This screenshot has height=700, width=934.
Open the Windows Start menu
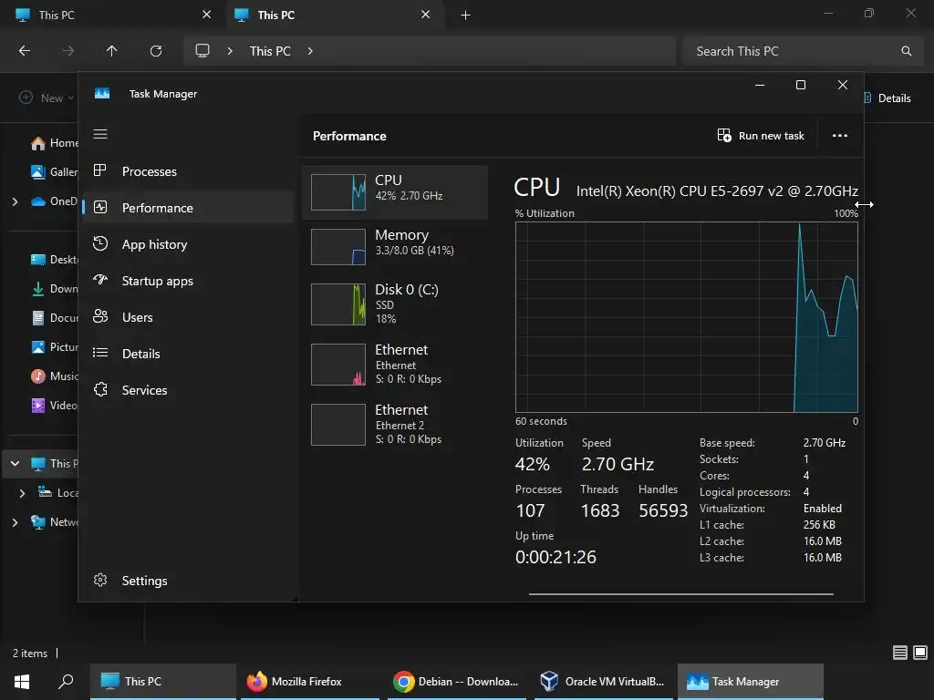[22, 682]
